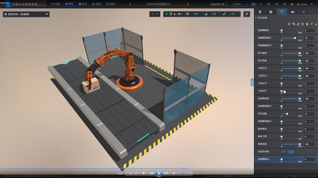
Task: Click the 关节设置 section header
Action: tap(262, 18)
